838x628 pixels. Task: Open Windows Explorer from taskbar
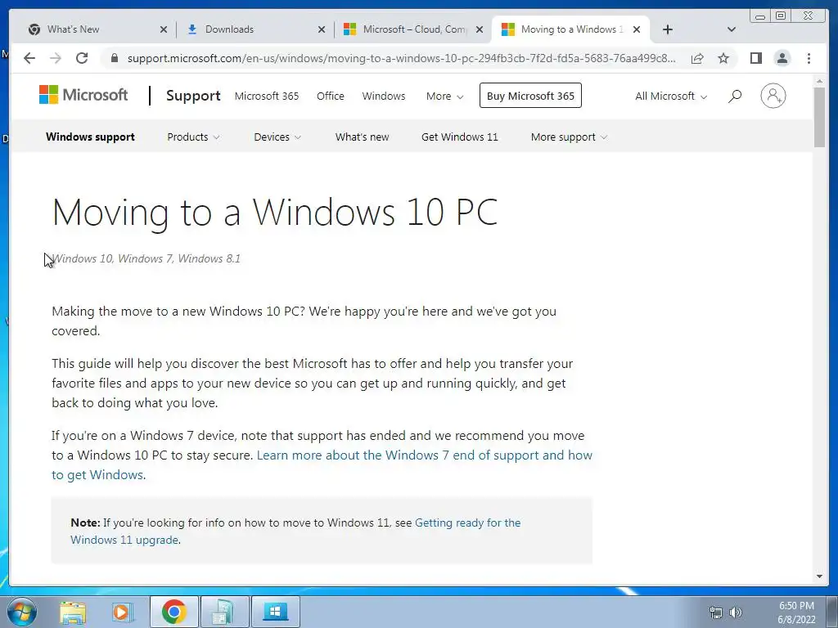pyautogui.click(x=73, y=612)
